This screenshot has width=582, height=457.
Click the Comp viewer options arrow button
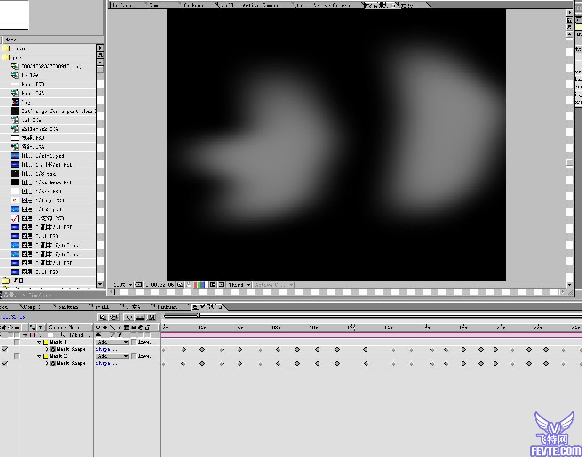point(570,13)
